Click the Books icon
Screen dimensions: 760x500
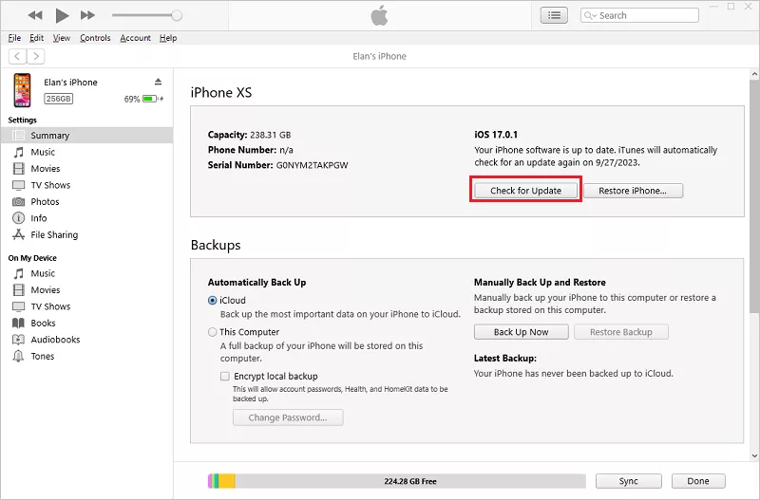pyautogui.click(x=18, y=323)
